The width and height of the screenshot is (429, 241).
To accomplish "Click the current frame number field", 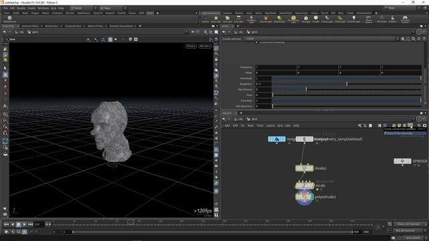I will tap(38, 224).
